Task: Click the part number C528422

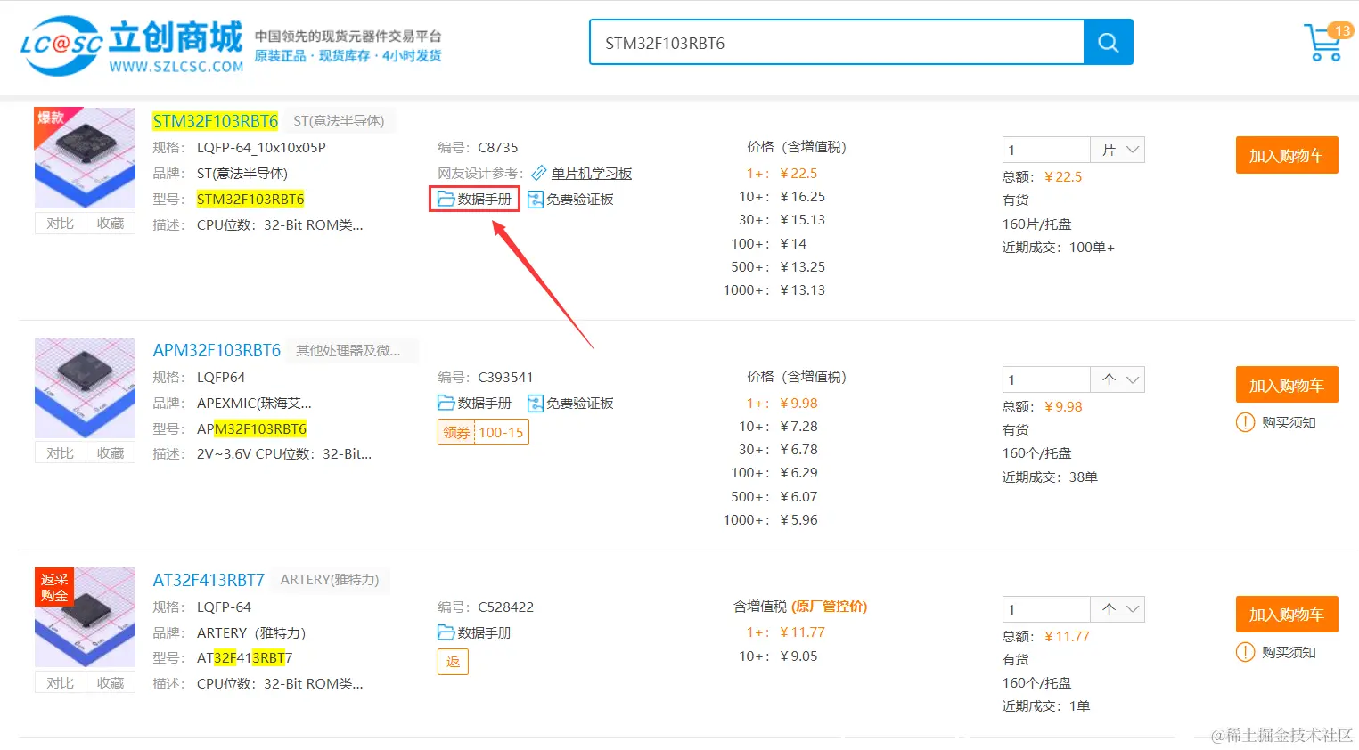Action: click(x=506, y=607)
